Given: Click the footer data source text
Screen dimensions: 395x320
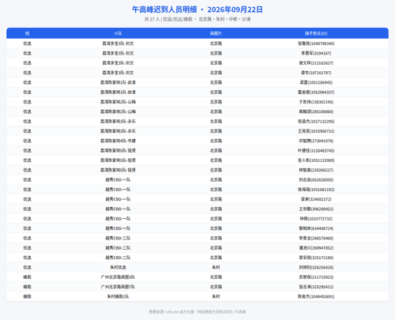Looking at the screenshot, I should tap(197, 312).
